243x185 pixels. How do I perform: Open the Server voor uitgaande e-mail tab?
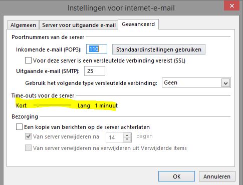(x=79, y=25)
